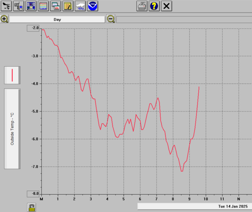Click the -8.0 lower scale value box
This screenshot has height=212, width=252.
[33, 194]
